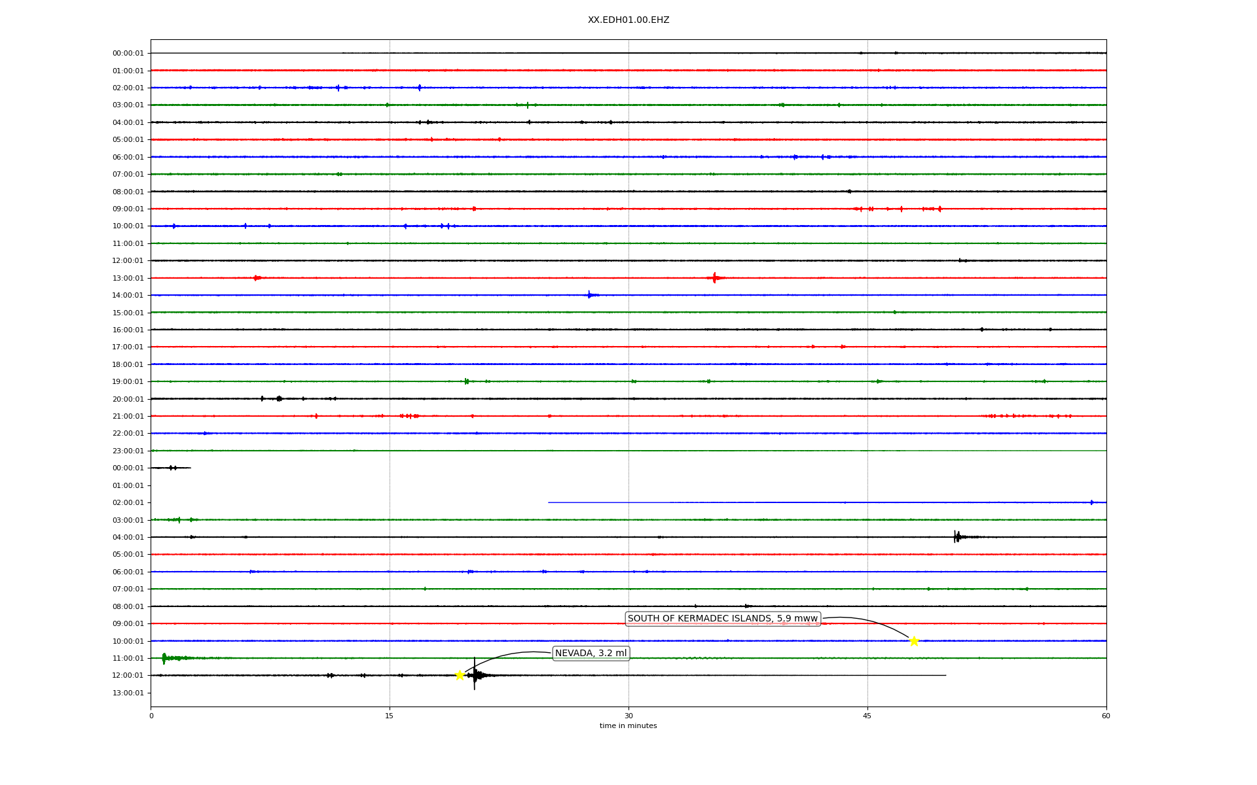Click the NEVADA, 3.2 ml label
This screenshot has height=785, width=1257.
pos(591,653)
